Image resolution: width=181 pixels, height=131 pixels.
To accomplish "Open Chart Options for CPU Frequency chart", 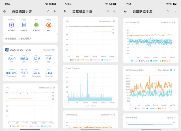I will click(165, 70).
